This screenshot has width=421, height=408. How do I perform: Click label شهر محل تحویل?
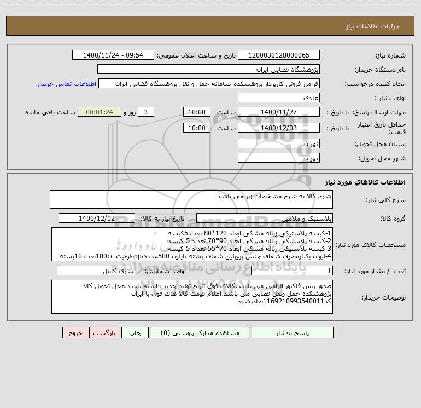[382, 159]
